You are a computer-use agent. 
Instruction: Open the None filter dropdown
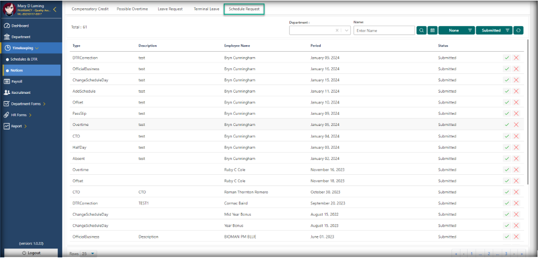tap(456, 30)
